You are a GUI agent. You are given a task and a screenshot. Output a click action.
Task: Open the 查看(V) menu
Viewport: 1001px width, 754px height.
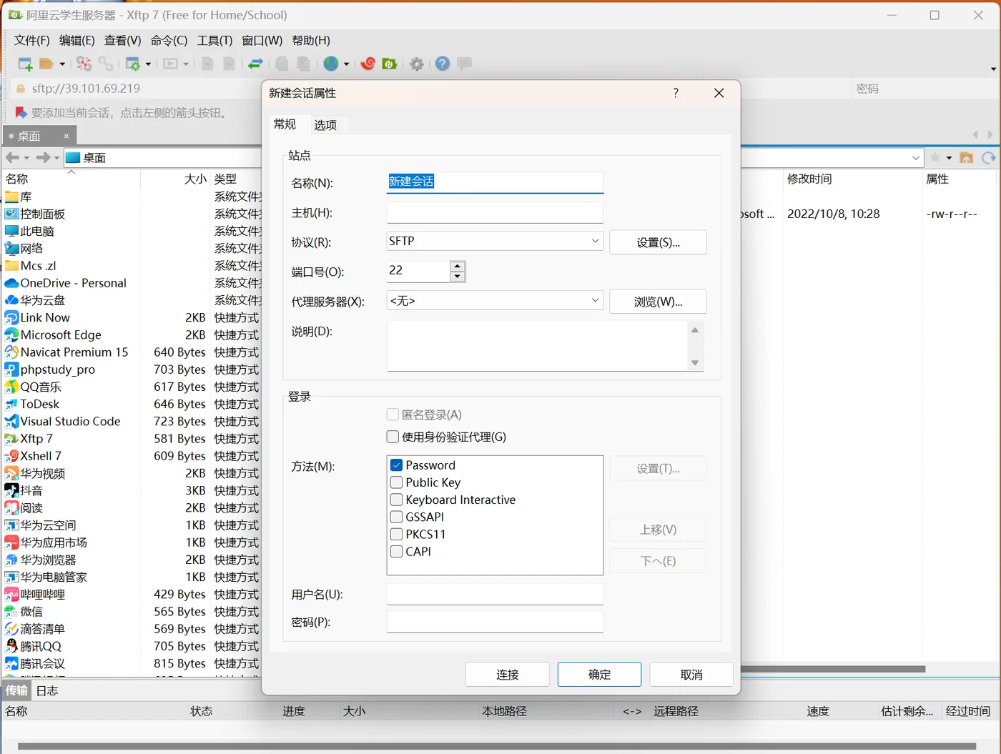[x=122, y=41]
